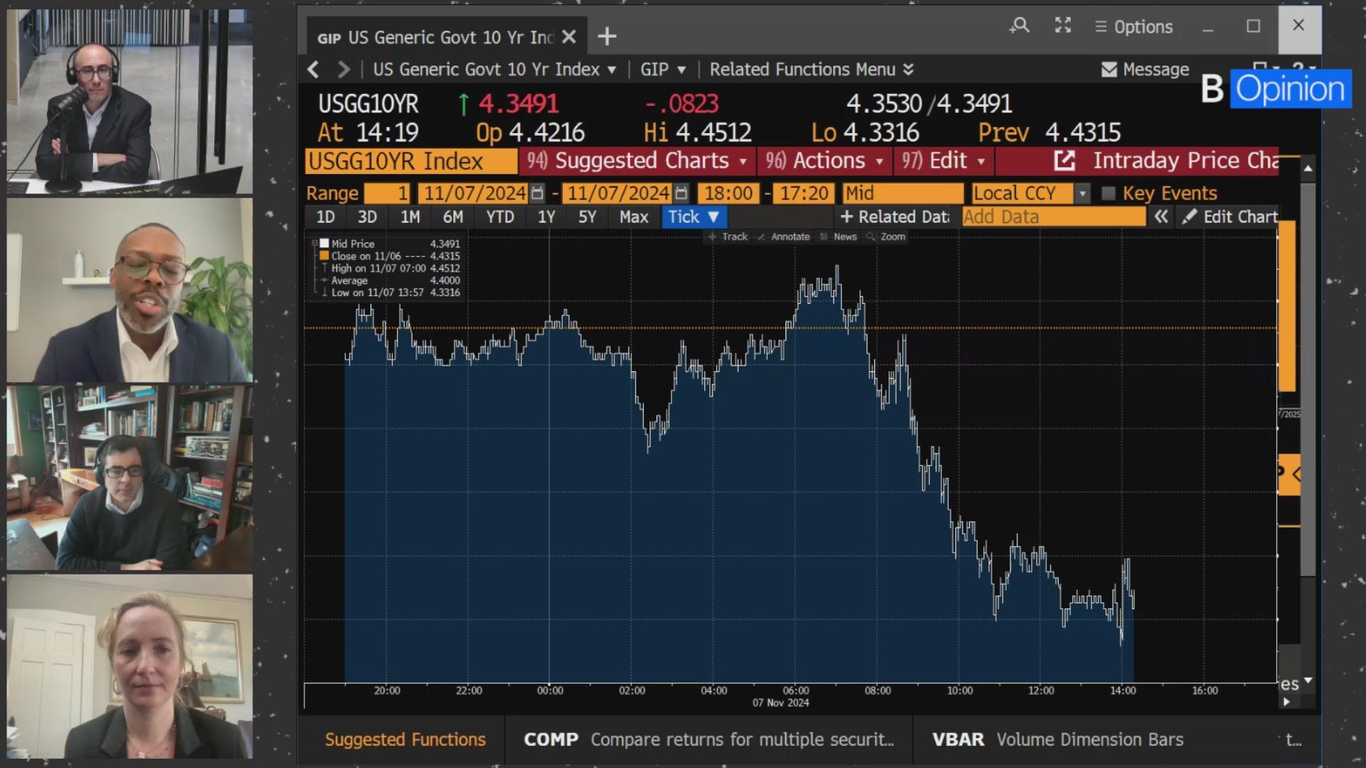The image size is (1366, 768).
Task: Focus the Add Data input field
Action: [1054, 217]
